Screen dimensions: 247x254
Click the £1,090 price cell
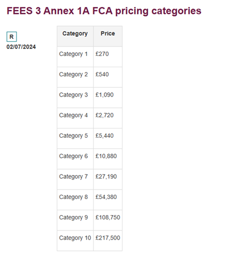107,98
